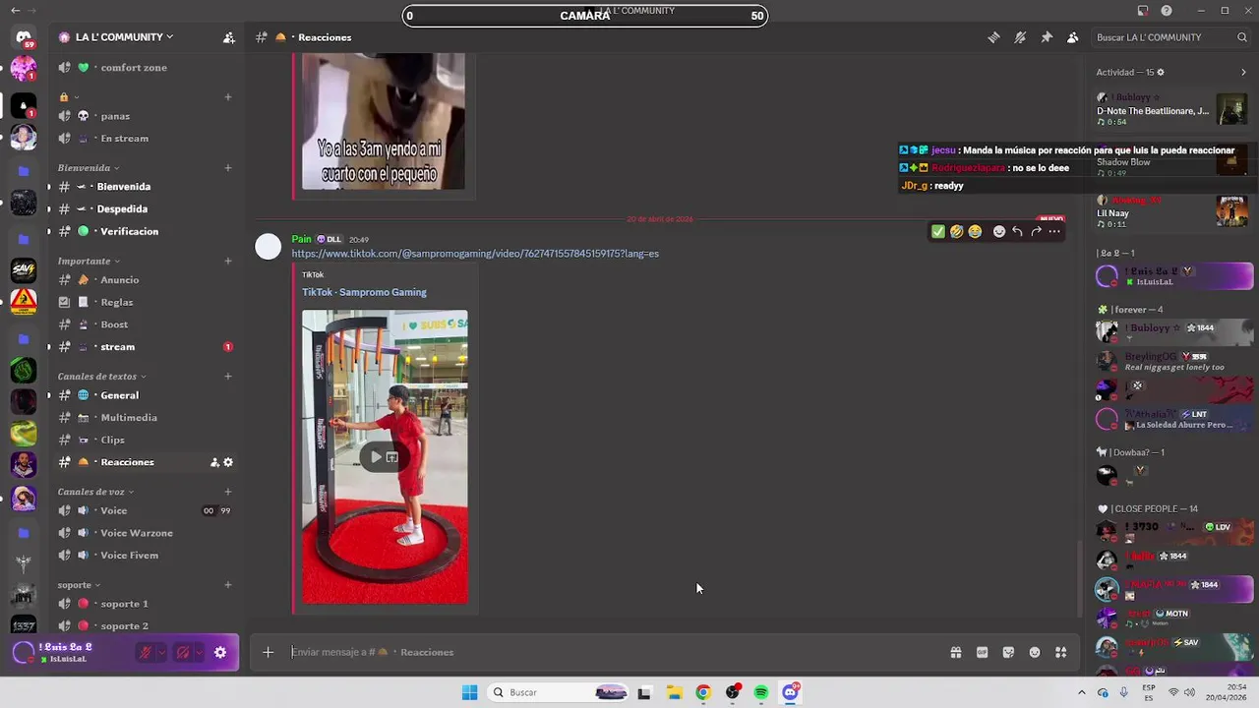Play the TikTok embedded video
1259x708 pixels.
click(x=376, y=457)
